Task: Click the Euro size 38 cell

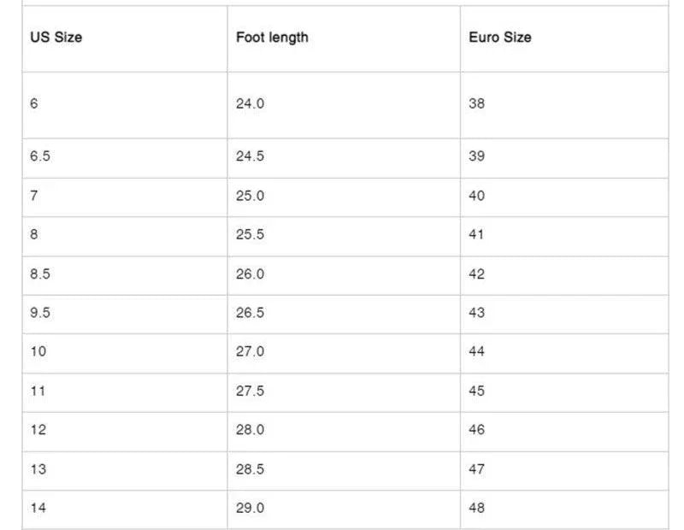Action: pos(477,103)
